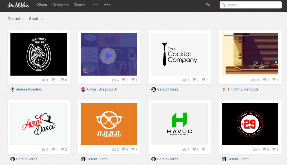Open Gerald Flores link under #29 badge

[238, 159]
